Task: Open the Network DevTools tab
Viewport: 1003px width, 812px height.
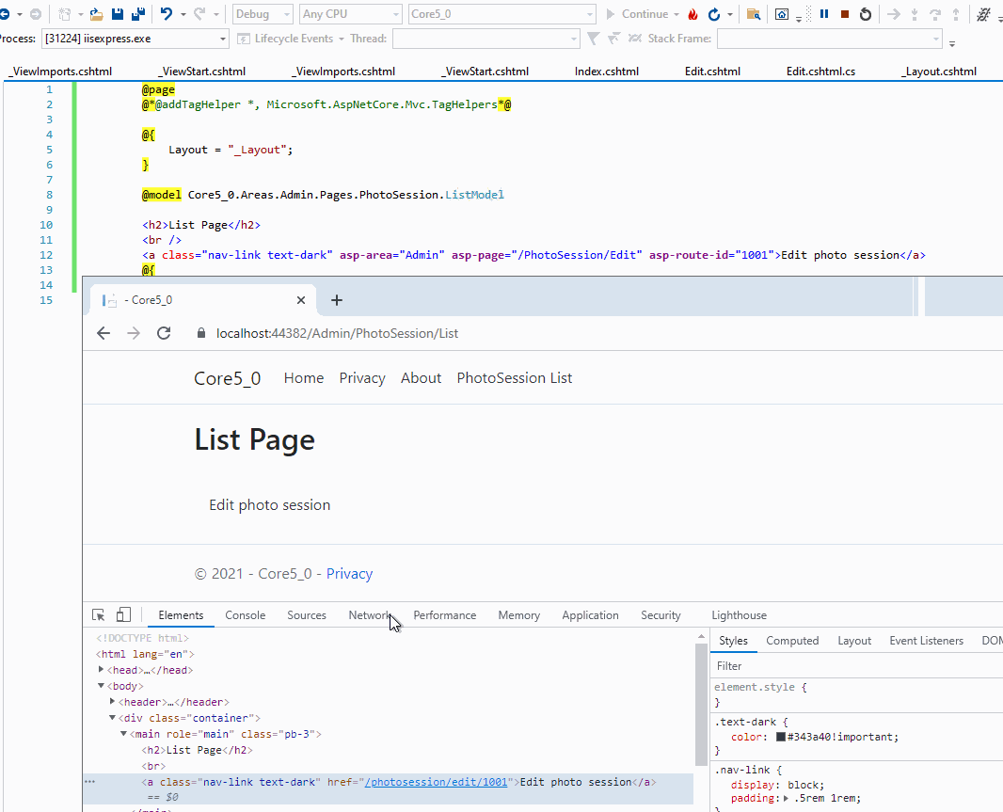Action: click(369, 615)
